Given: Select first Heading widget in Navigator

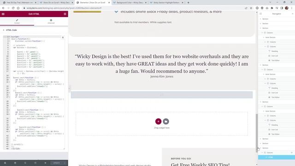Looking at the screenshot, I should 275,51.
